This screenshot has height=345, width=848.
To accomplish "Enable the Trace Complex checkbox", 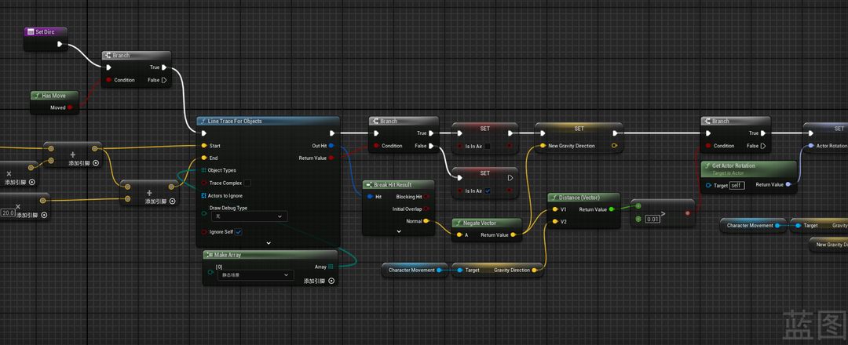I will point(247,183).
